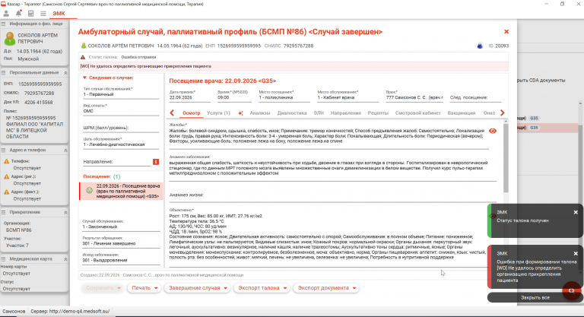Click the warning icon next to Телефон

click(6, 161)
